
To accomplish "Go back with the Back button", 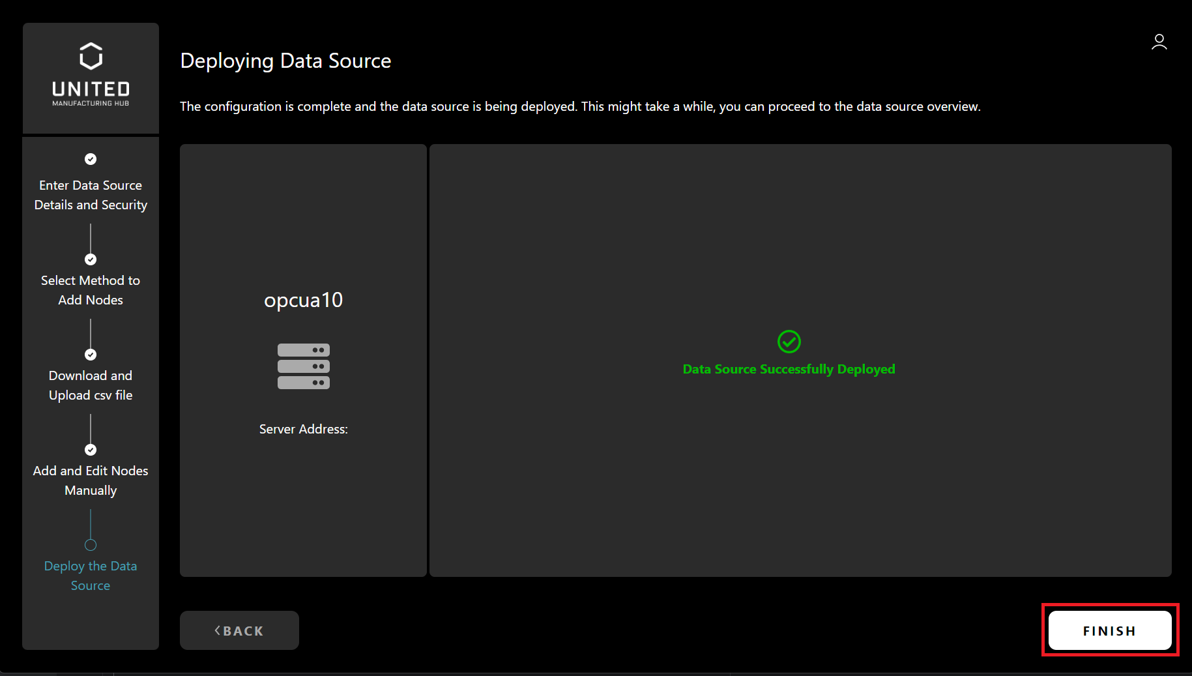I will pos(239,630).
